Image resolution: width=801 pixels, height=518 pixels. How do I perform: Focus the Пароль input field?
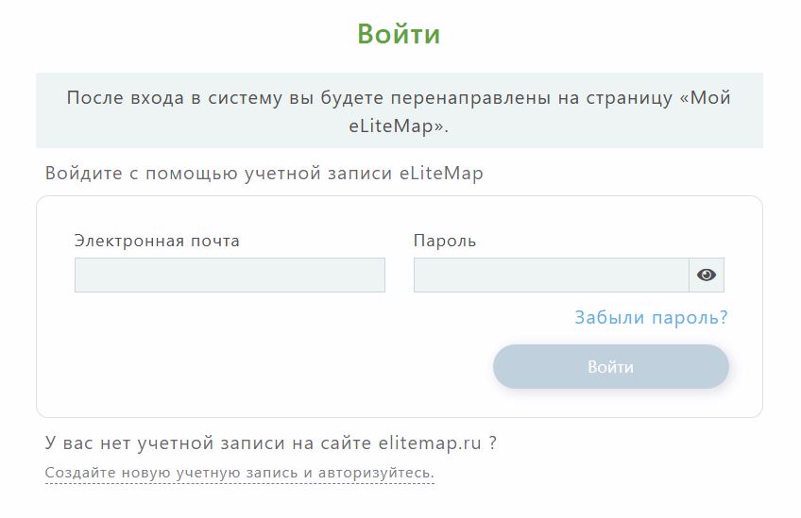point(551,276)
